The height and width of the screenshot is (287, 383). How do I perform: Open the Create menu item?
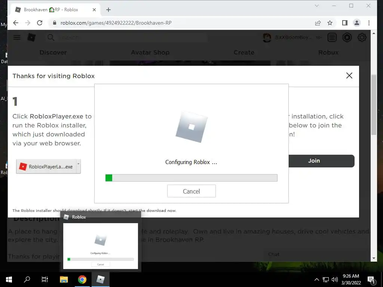pyautogui.click(x=244, y=52)
